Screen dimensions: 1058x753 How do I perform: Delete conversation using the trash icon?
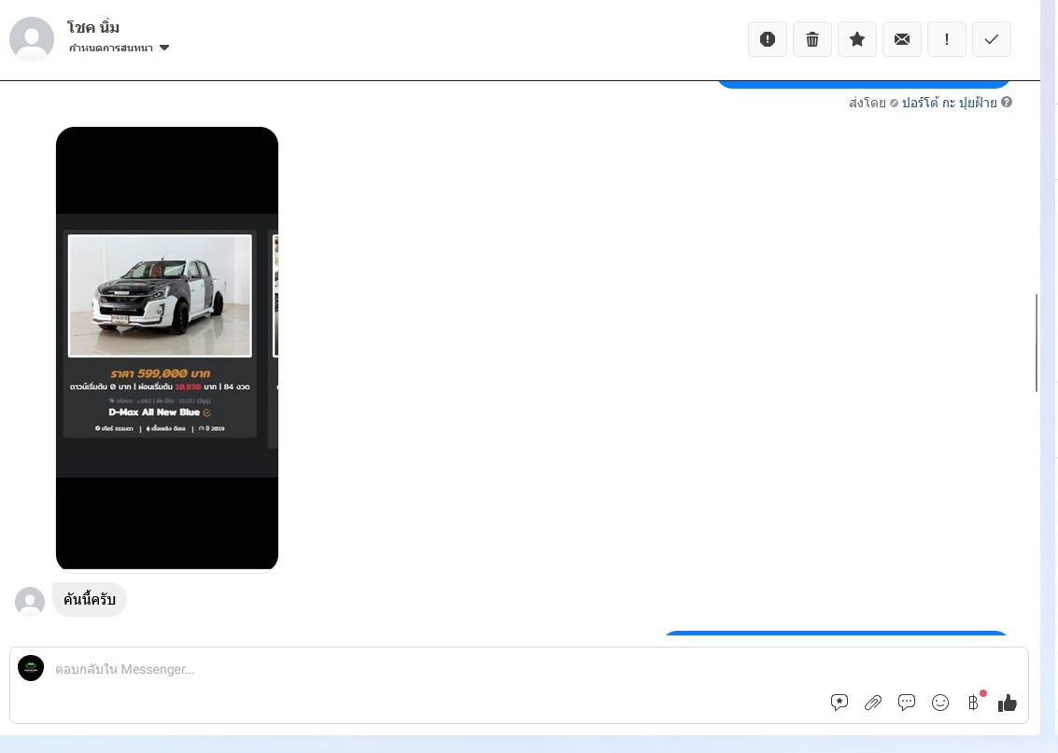(x=811, y=39)
